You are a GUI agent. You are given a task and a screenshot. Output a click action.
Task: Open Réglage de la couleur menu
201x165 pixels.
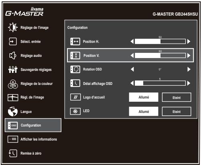click(37, 84)
